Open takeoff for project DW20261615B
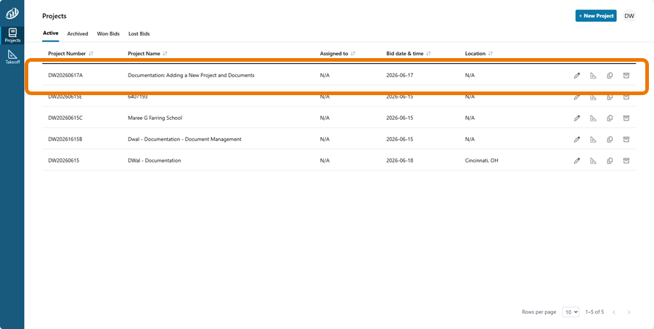654x329 pixels. pyautogui.click(x=593, y=139)
